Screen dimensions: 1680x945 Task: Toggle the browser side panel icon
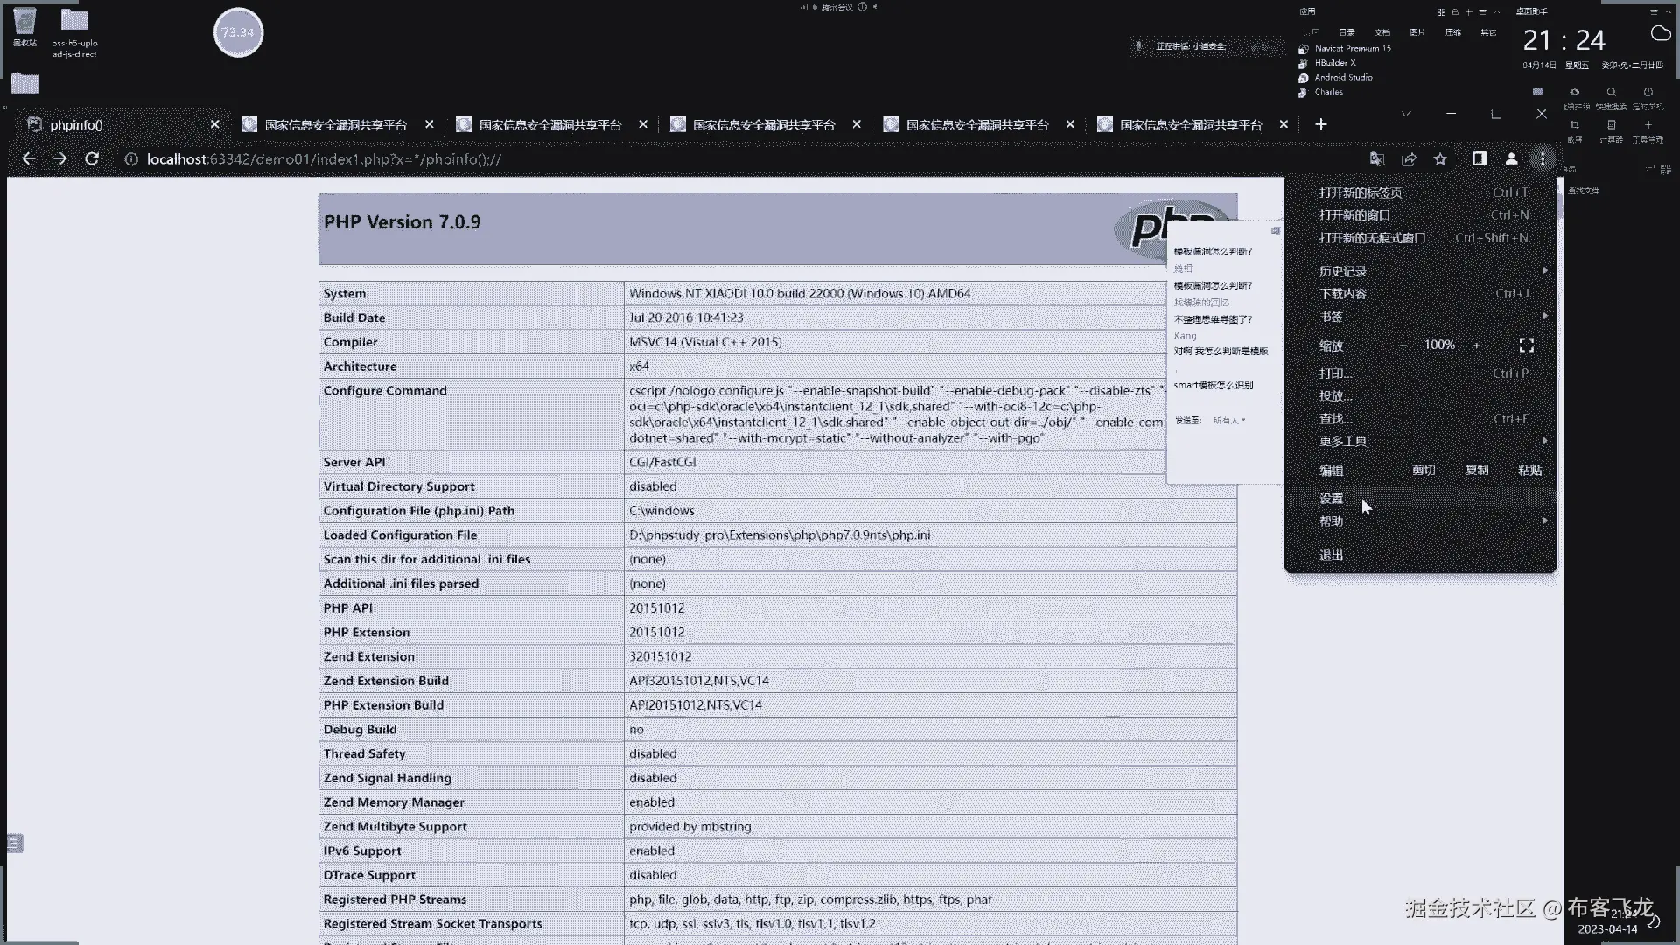(1479, 158)
